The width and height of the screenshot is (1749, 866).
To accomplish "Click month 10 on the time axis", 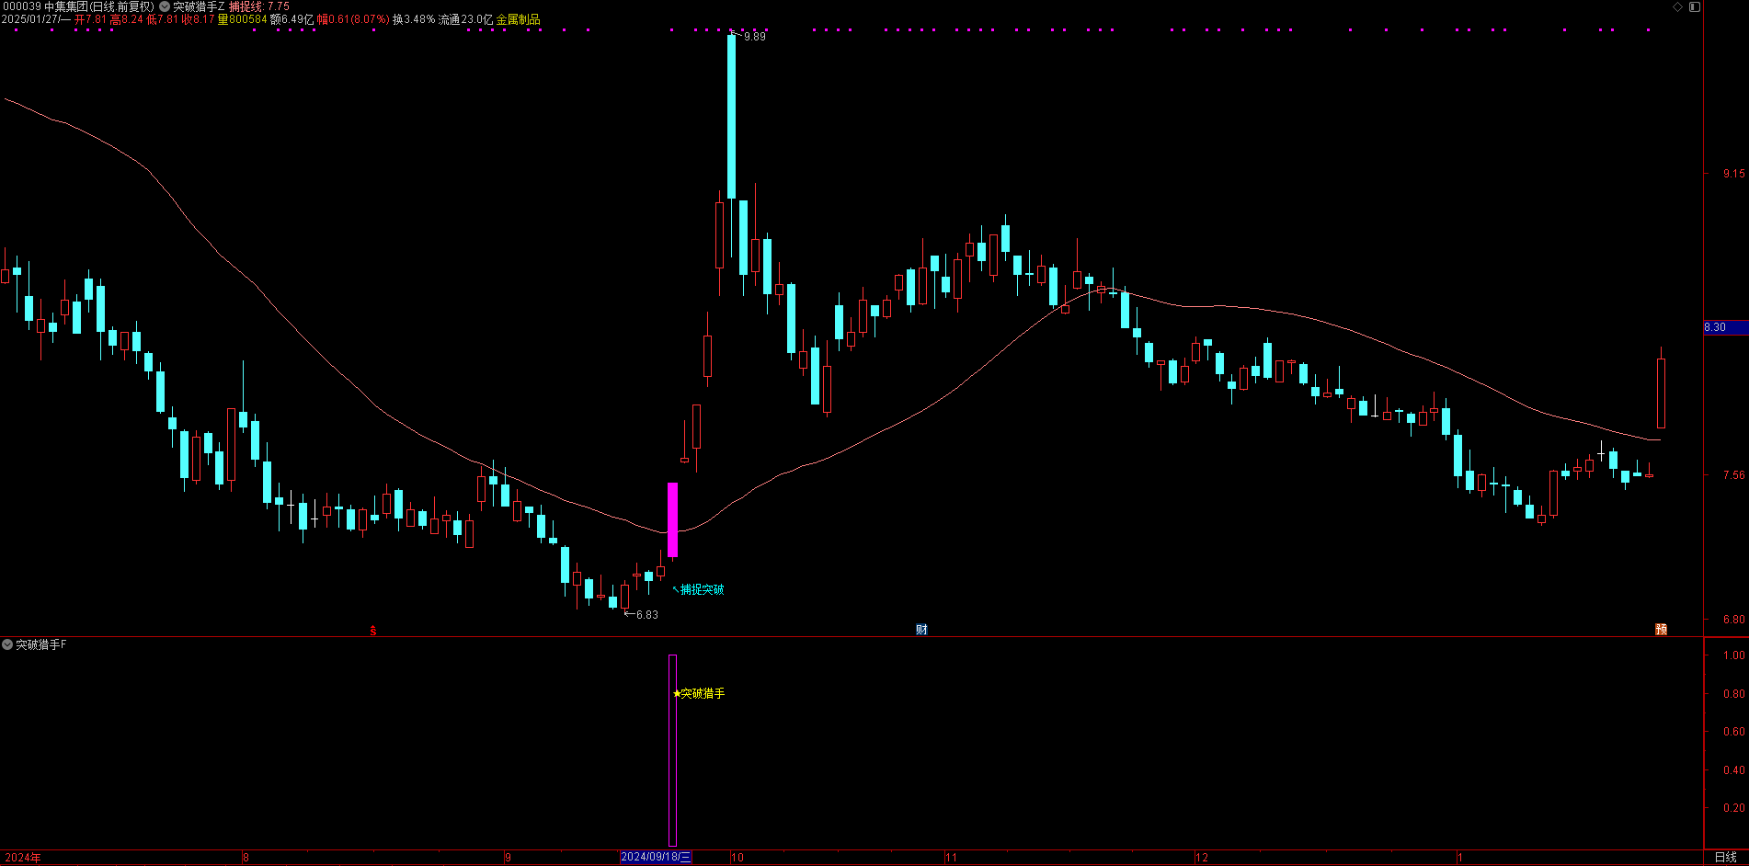I will (737, 858).
